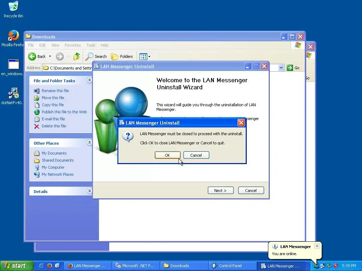The width and height of the screenshot is (362, 271).
Task: Click the red security shield tray icon
Action: (x=336, y=266)
